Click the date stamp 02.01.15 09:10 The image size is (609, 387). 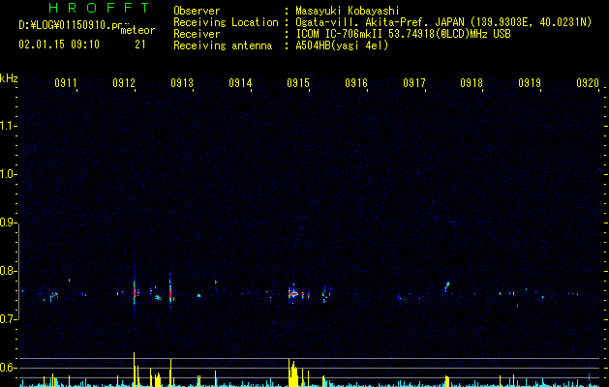click(59, 45)
